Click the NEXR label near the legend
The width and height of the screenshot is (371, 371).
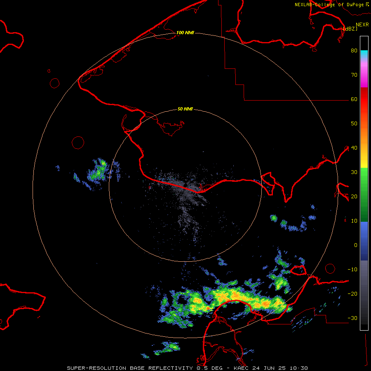coord(362,25)
